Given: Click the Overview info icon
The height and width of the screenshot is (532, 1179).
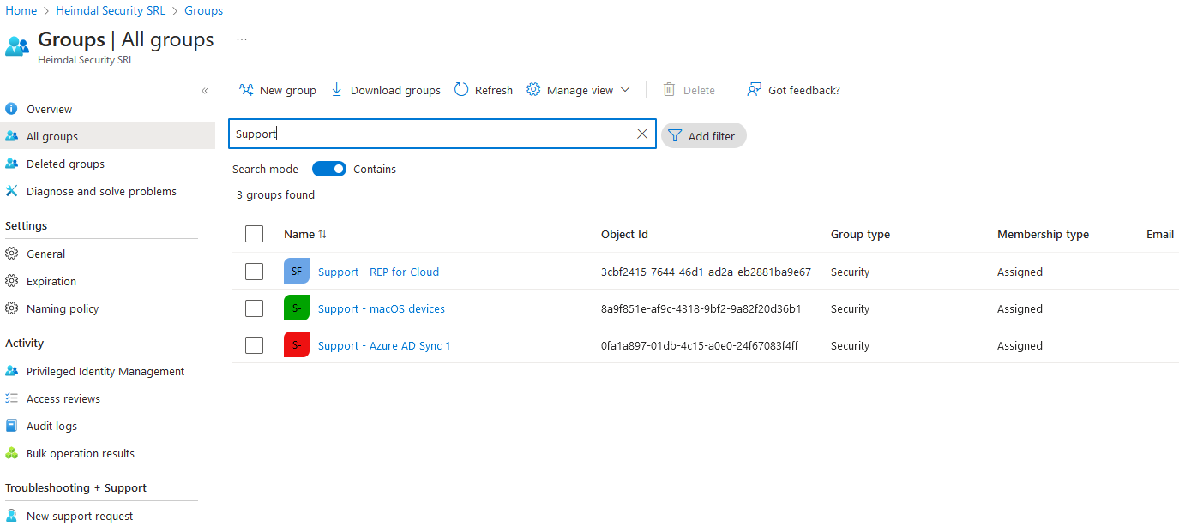Looking at the screenshot, I should 11,109.
